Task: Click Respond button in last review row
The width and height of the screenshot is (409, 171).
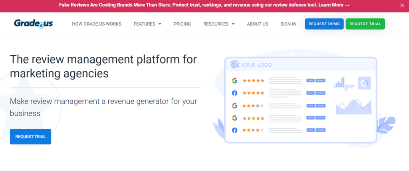Action: pyautogui.click(x=320, y=130)
